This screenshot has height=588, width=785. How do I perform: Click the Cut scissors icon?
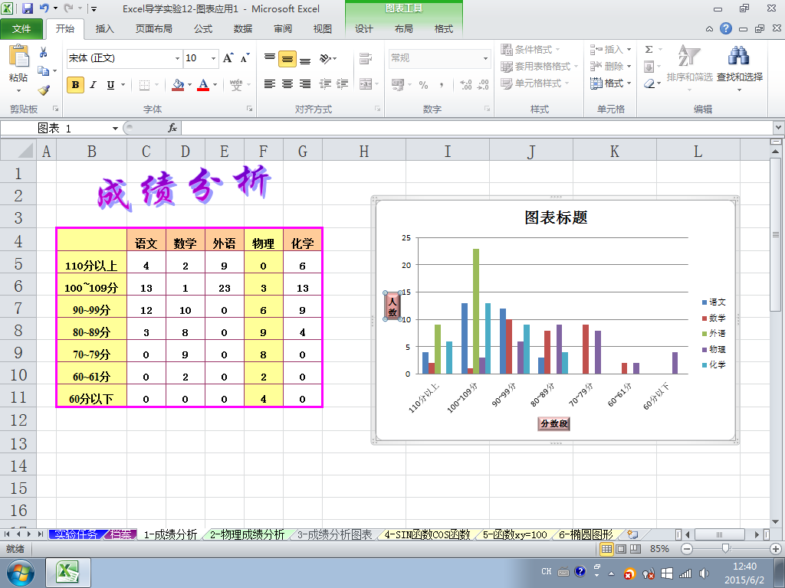pos(44,52)
